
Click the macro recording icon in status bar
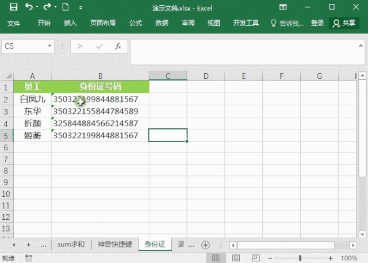(x=29, y=258)
